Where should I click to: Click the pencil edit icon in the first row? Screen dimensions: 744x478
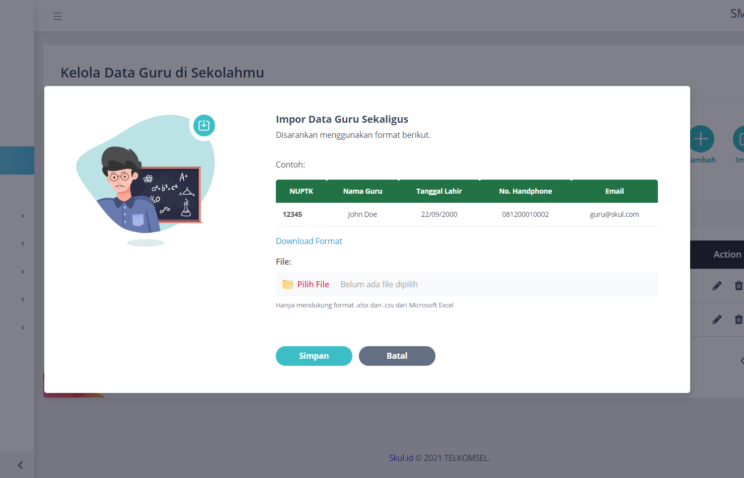(717, 286)
